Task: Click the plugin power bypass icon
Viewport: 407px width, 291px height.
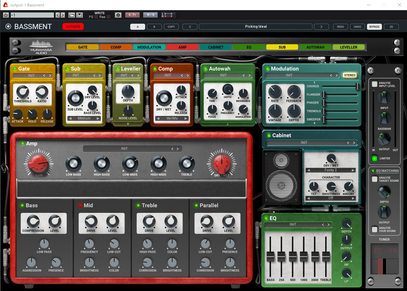Action: point(6,15)
